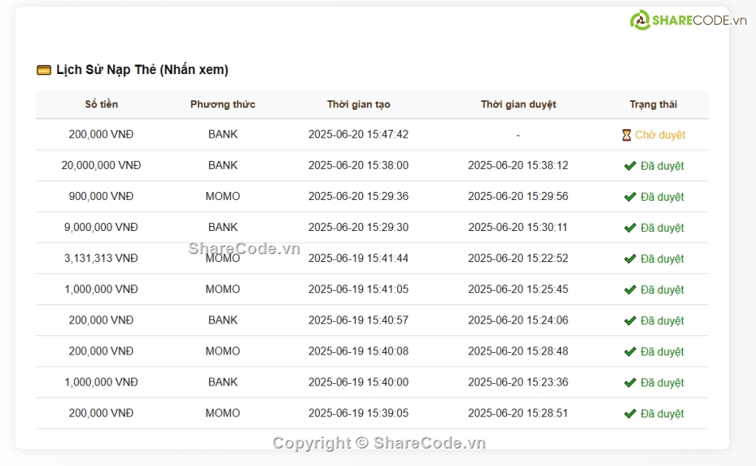Open the 'Lịch Sử Nạp Thẻ (Nhấn xem)' heading
756x466 pixels.
142,70
